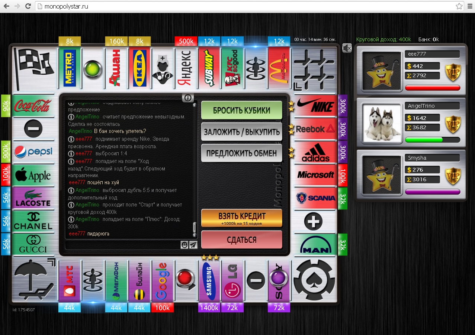
Task: Select the MTS property cell
Action: coord(70,281)
